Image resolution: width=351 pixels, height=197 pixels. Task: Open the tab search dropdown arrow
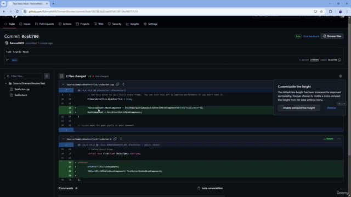point(4,4)
